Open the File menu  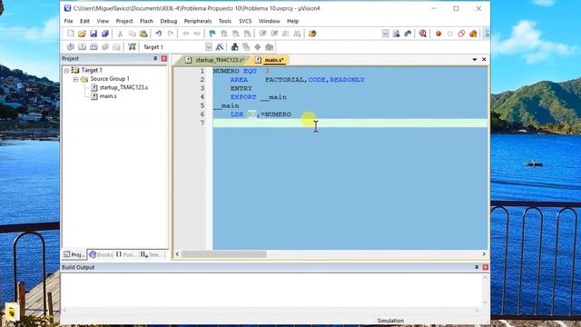click(69, 21)
